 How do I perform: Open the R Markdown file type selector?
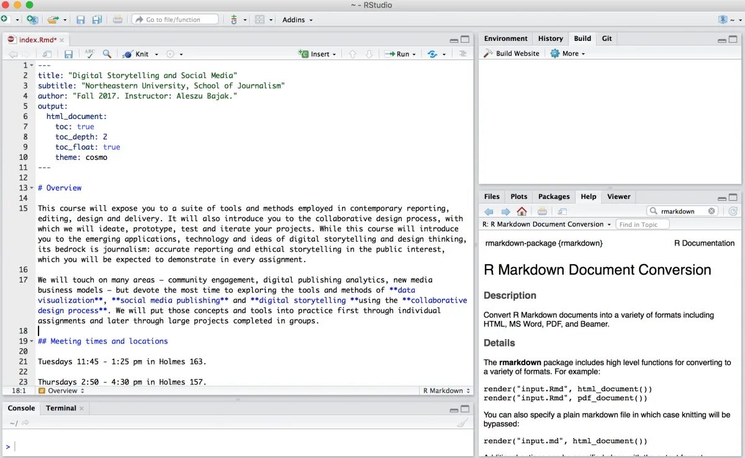(446, 390)
